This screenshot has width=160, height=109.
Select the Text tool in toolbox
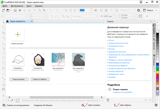click(3, 68)
